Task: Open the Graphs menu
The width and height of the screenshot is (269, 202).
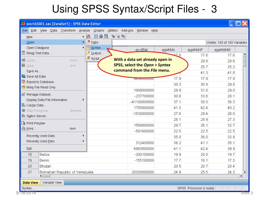Action: tap(99, 31)
